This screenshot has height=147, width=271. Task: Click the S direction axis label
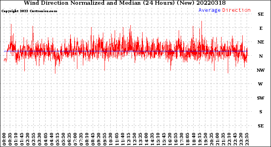(261, 112)
